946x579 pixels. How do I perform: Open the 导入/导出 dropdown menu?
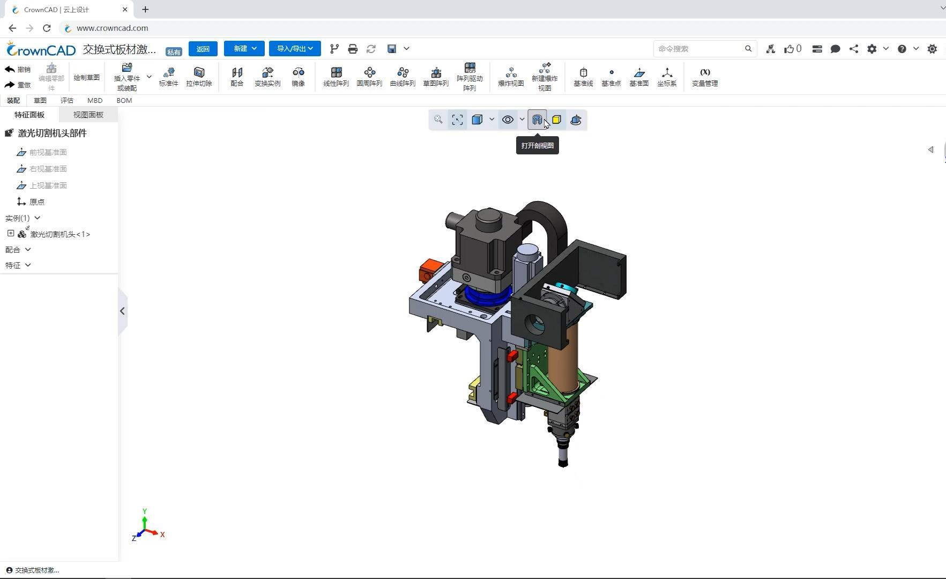(x=295, y=49)
